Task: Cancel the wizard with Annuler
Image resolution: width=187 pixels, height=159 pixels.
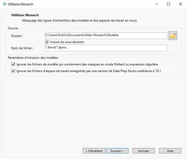Action: pyautogui.click(x=144, y=151)
